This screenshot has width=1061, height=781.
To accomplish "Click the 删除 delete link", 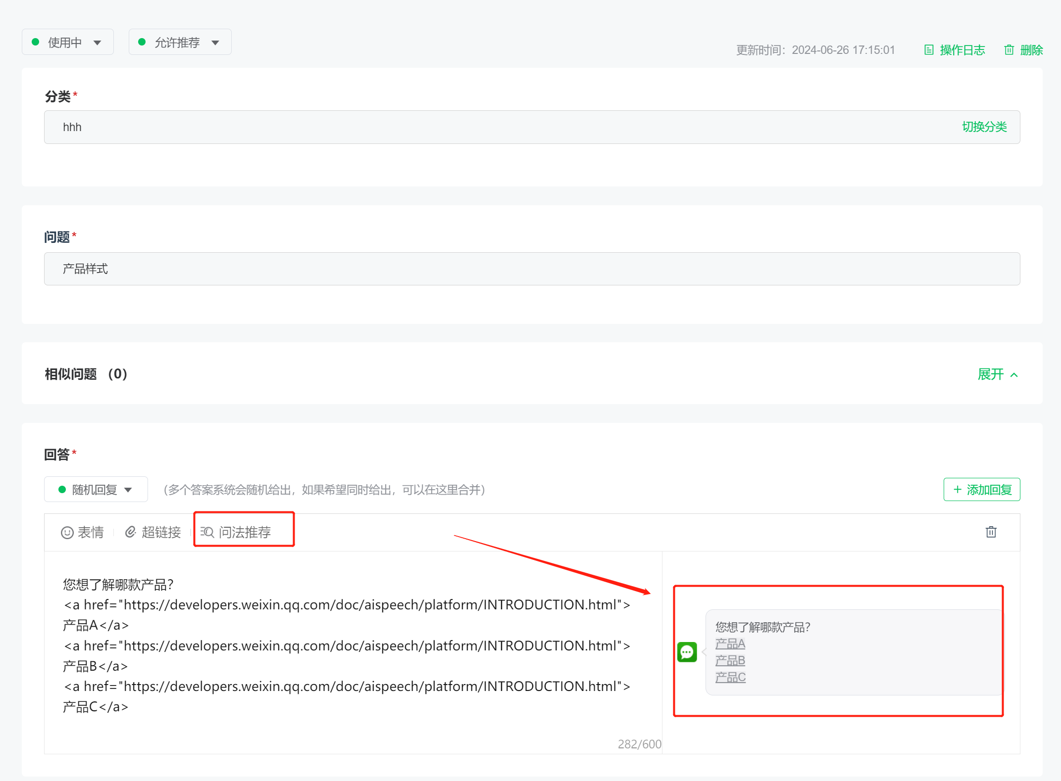I will (1031, 50).
